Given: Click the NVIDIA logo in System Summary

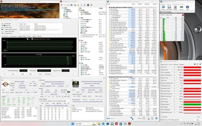Looking at the screenshot, I should click(75, 84).
